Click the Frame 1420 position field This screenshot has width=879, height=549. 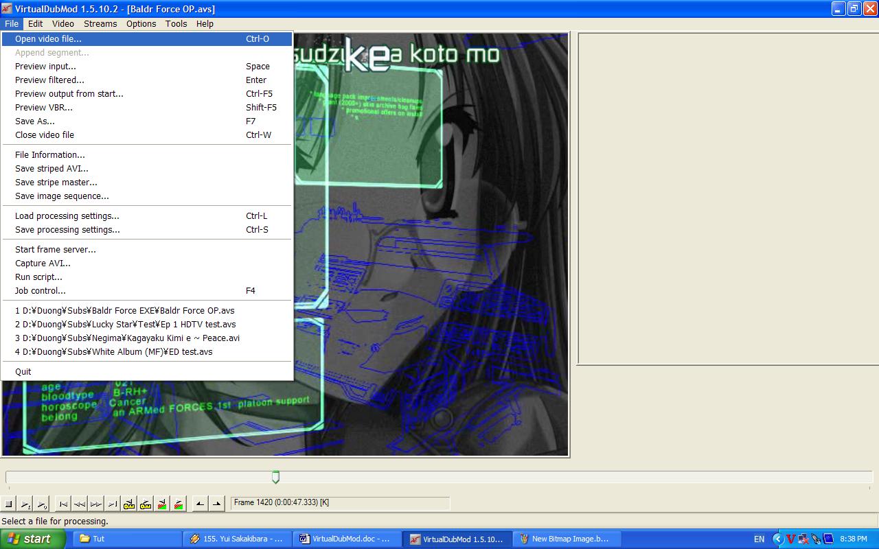point(340,503)
